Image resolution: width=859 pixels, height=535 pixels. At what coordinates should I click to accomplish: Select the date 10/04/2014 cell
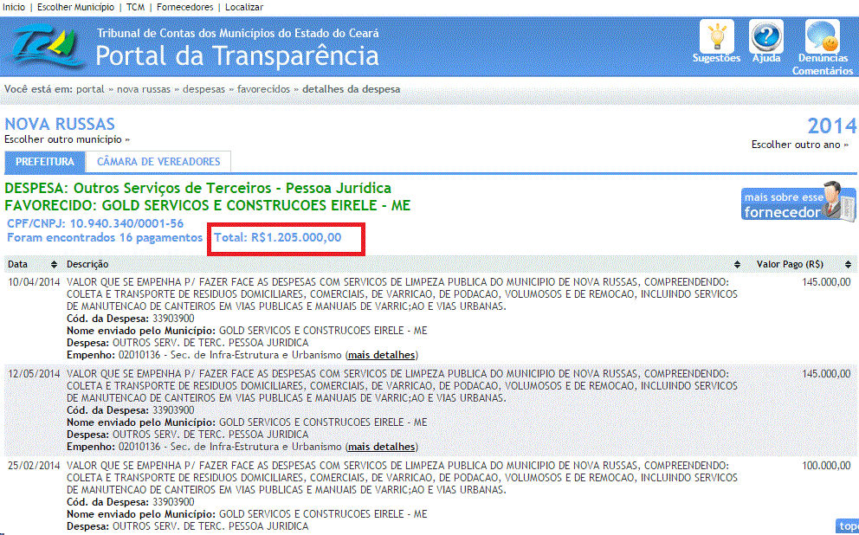pyautogui.click(x=34, y=282)
